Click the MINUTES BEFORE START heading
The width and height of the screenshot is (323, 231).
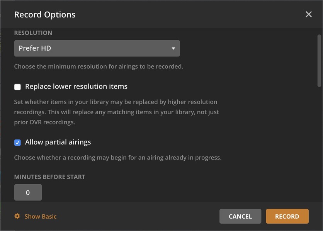[x=49, y=177]
